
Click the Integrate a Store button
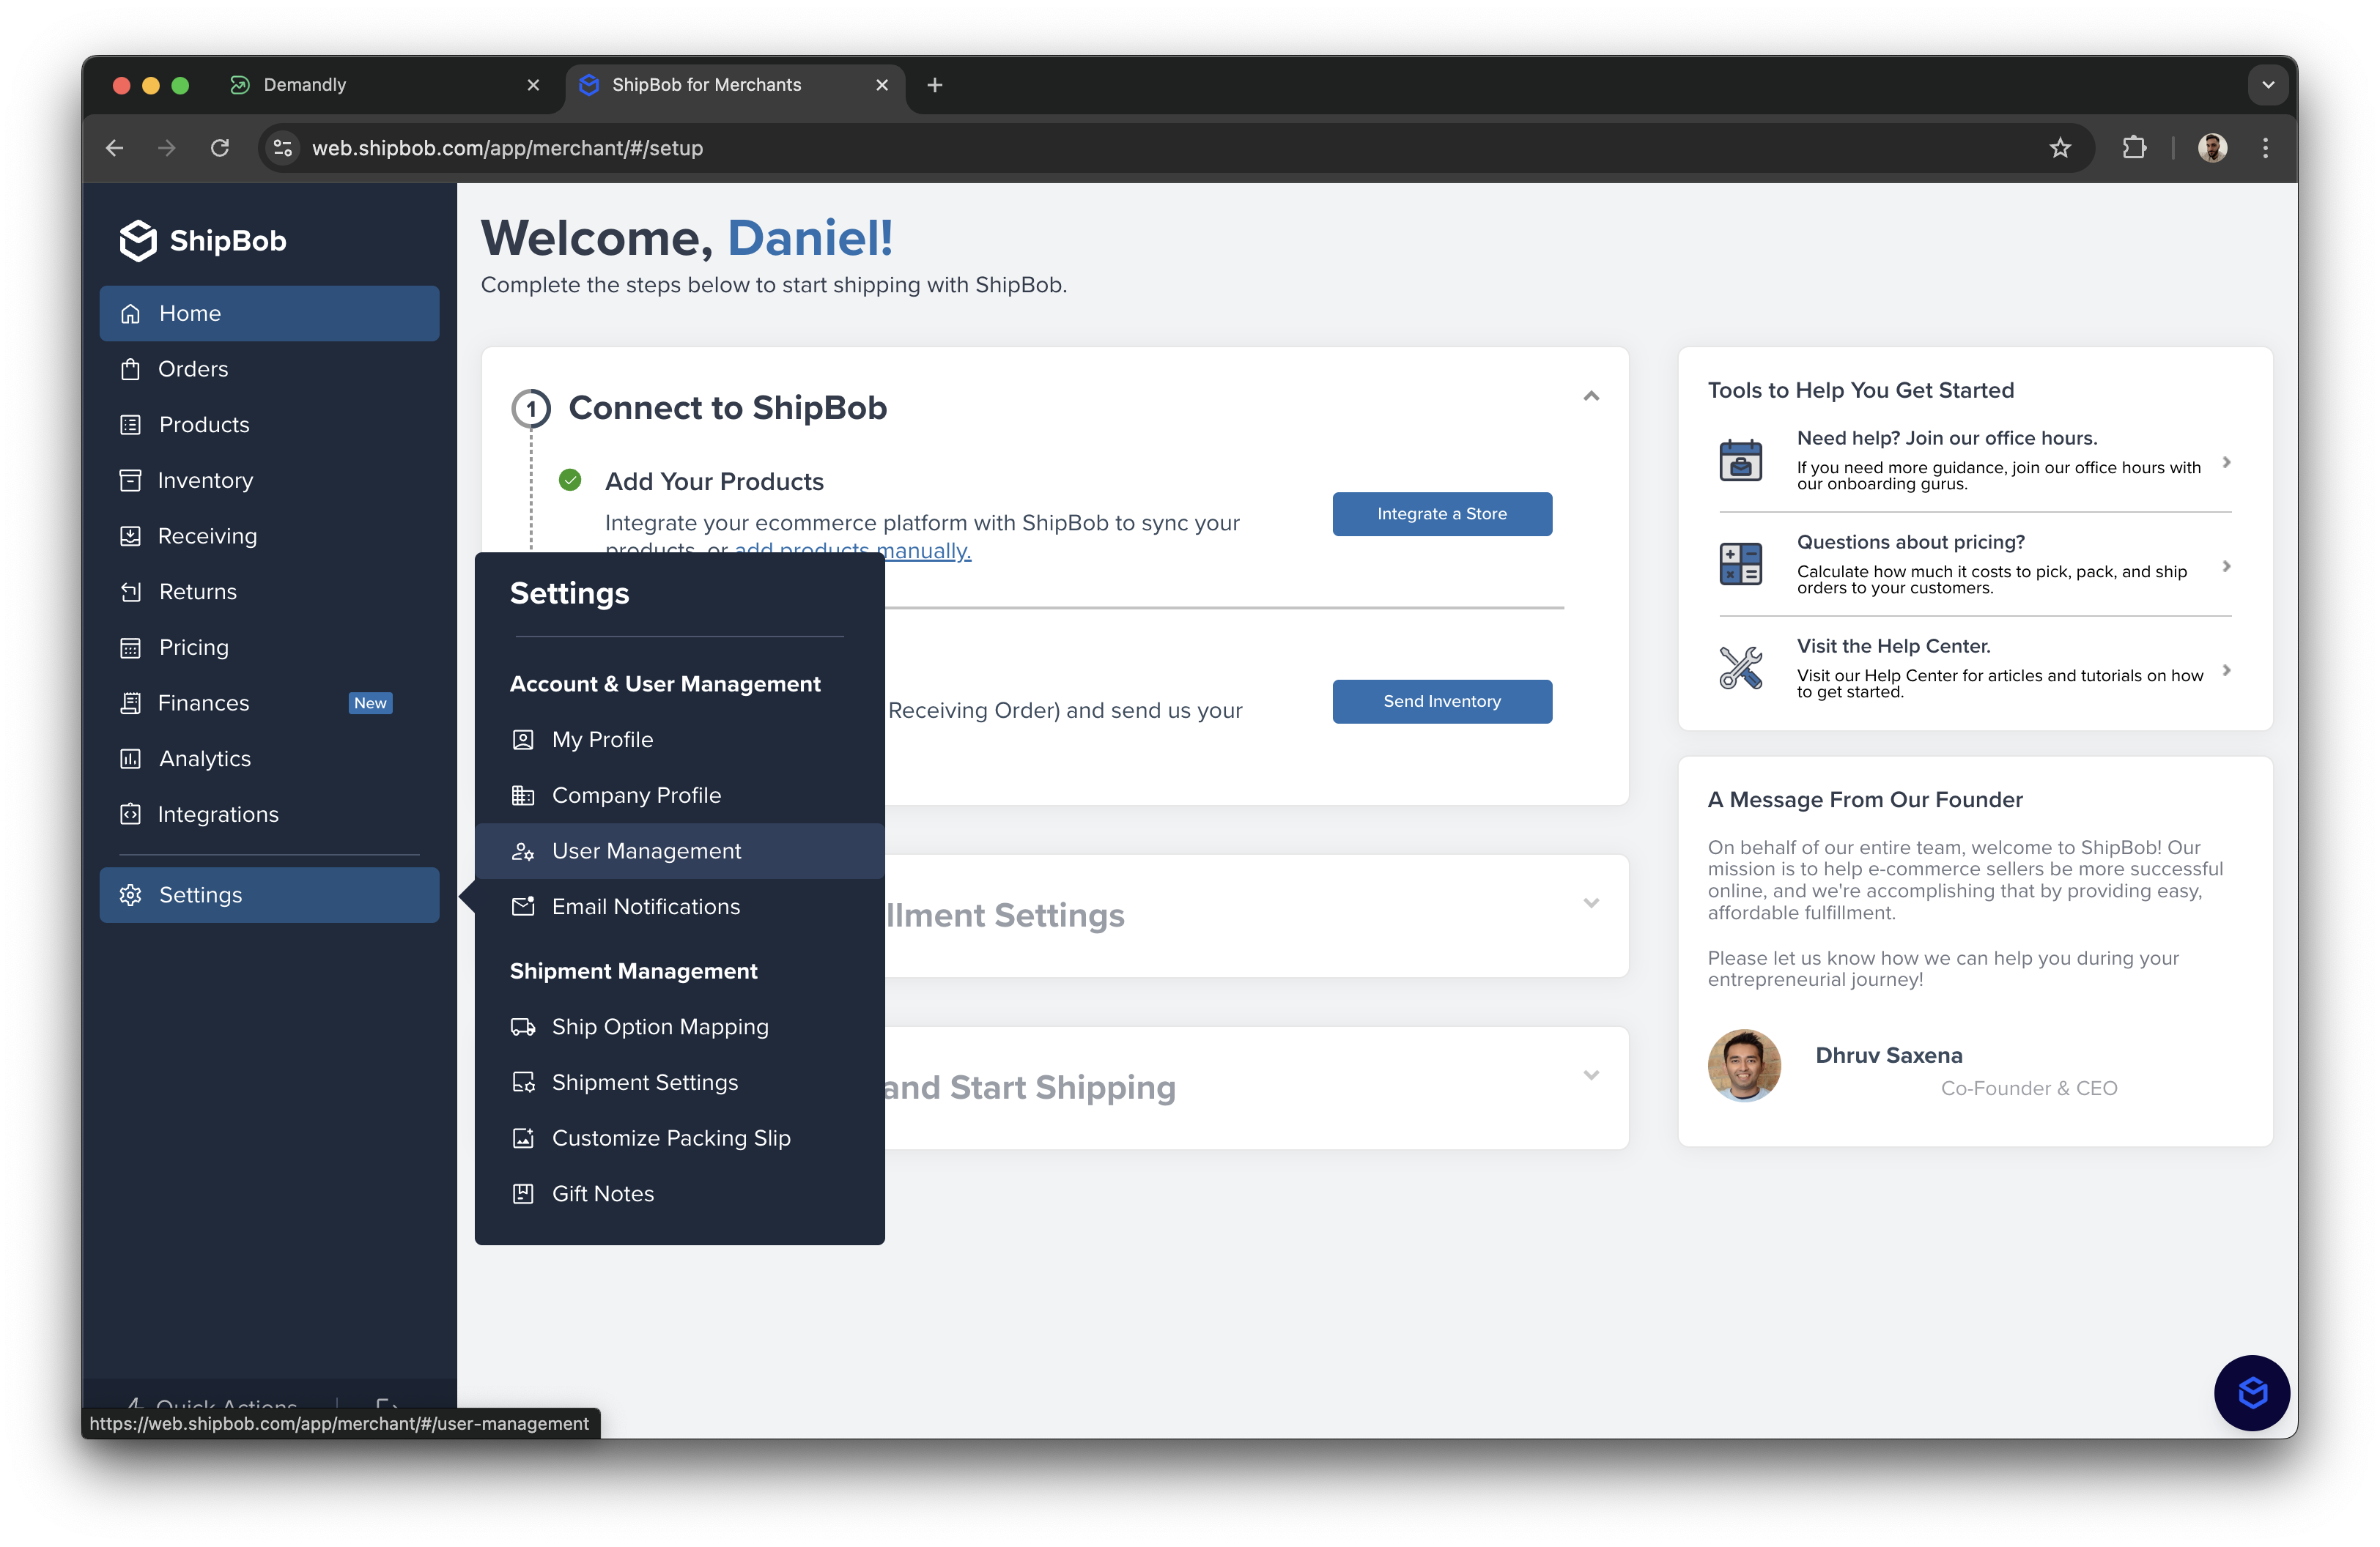point(1441,513)
